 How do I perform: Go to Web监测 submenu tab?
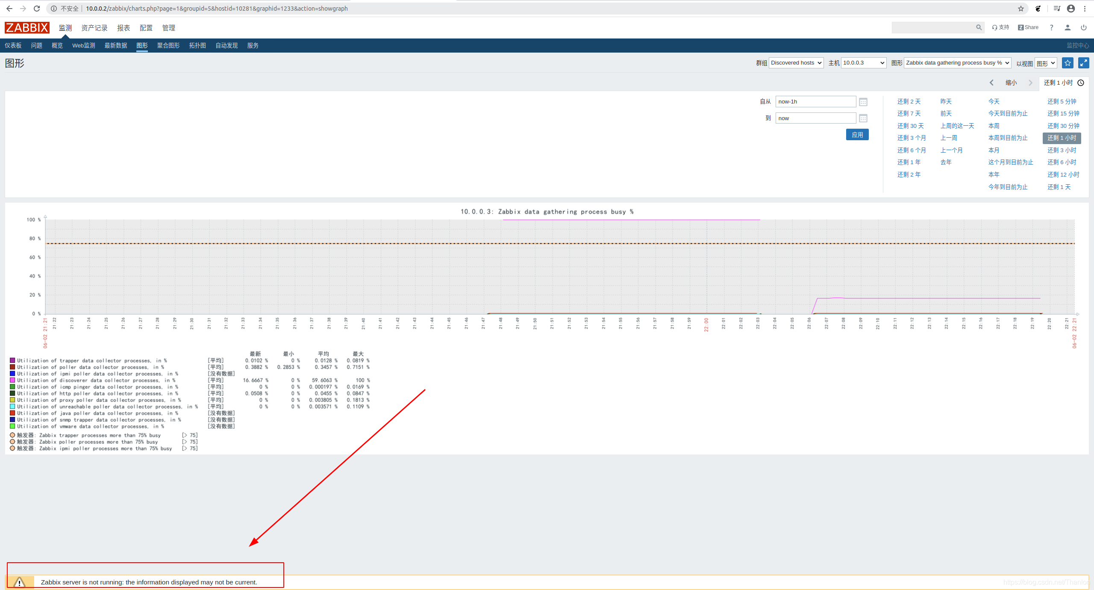coord(84,45)
